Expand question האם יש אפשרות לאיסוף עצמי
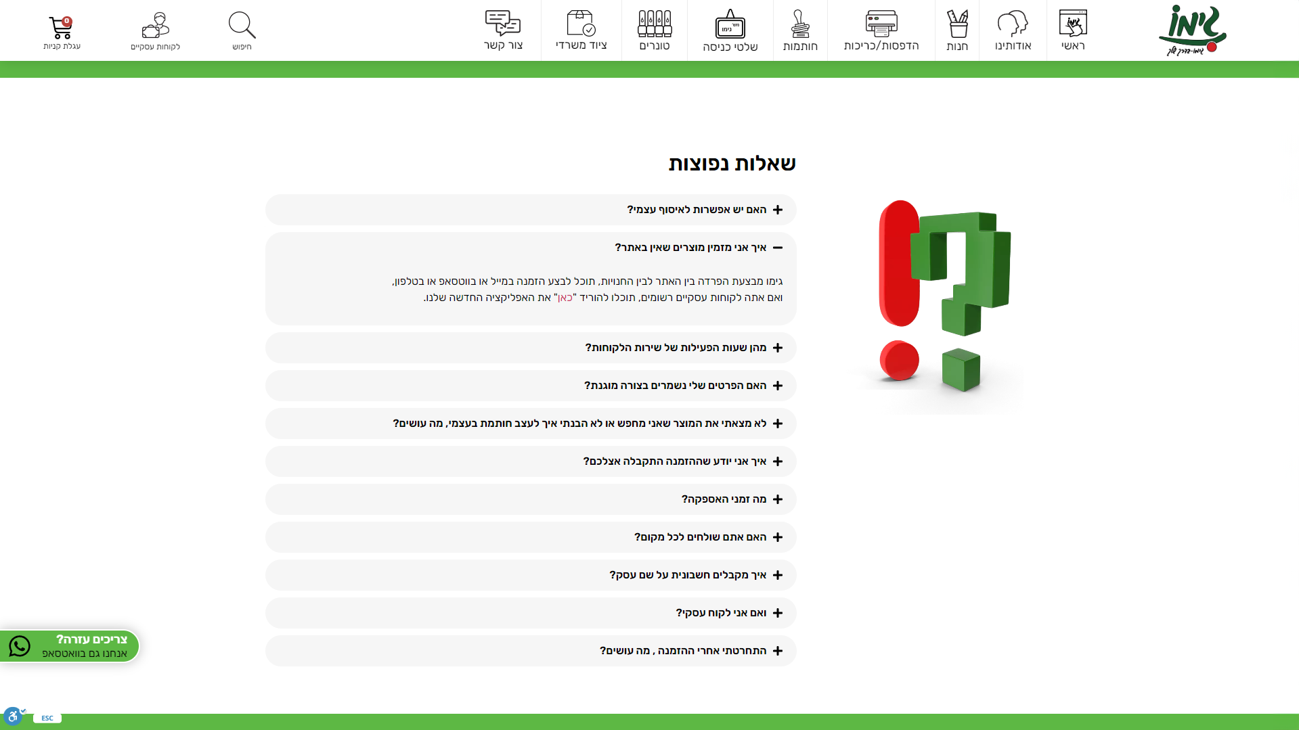Screen dimensions: 1299x730 531,210
